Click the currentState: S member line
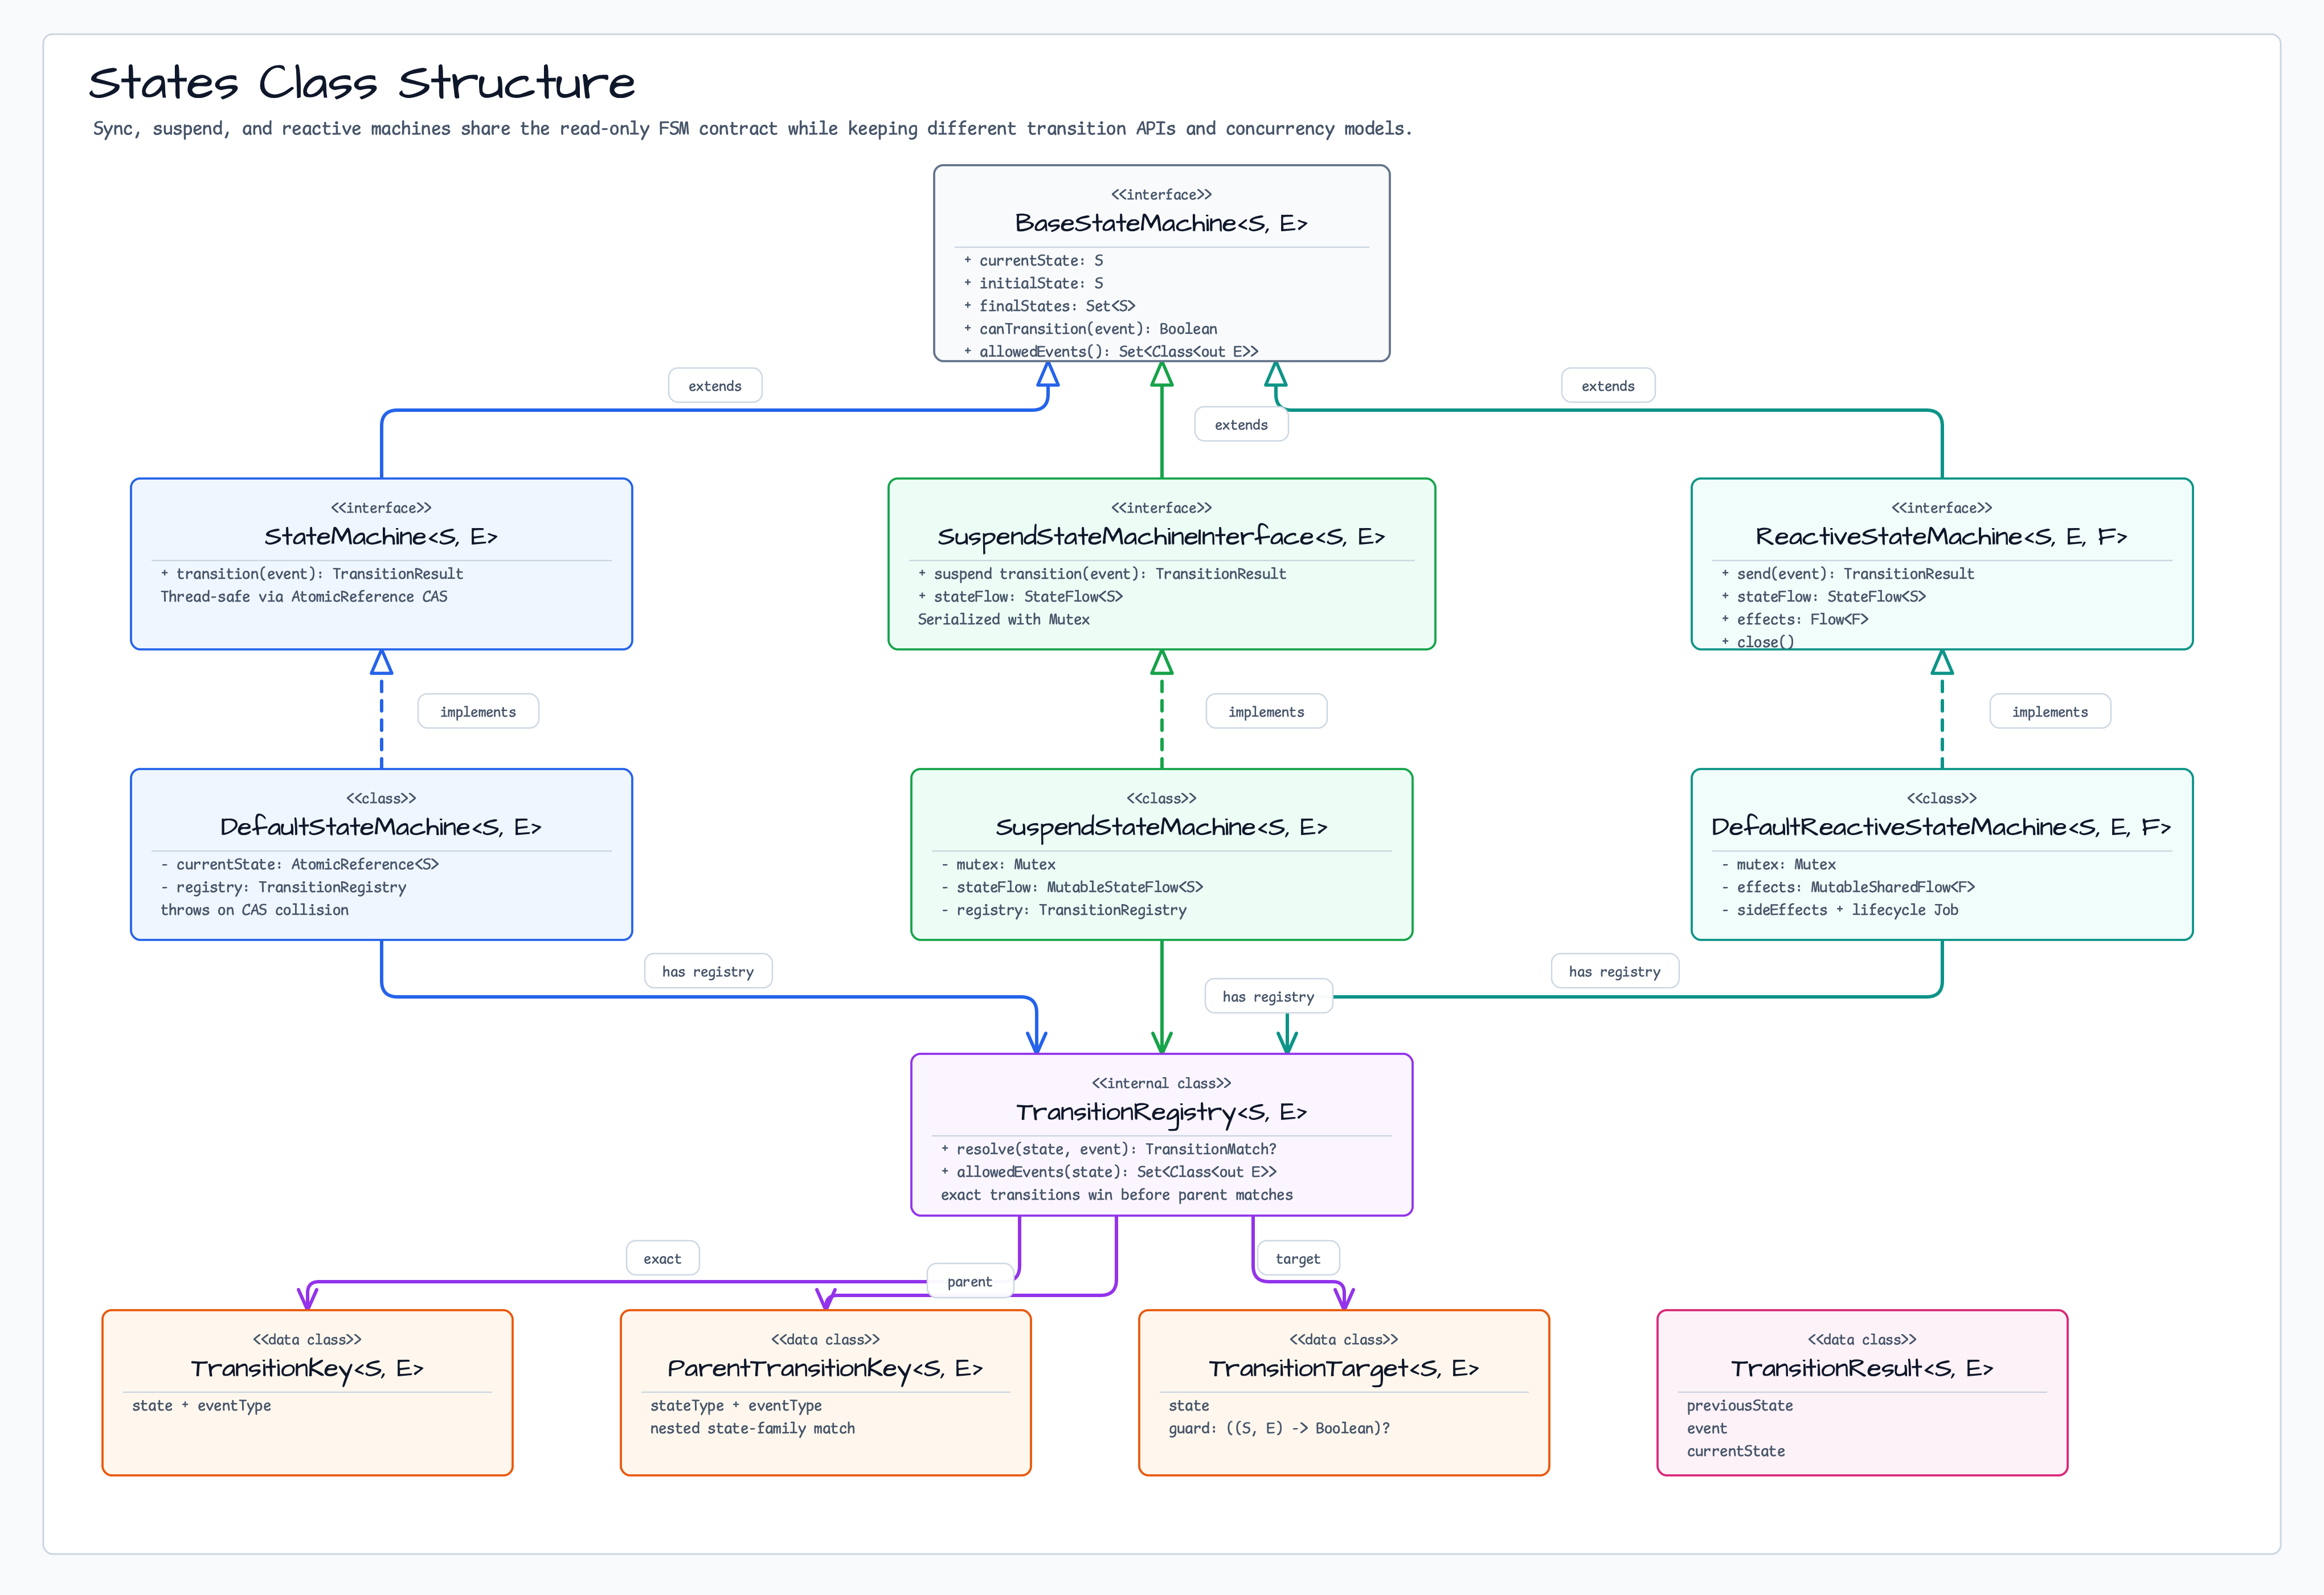Screen dimensions: 2324x1595 [x=1033, y=261]
